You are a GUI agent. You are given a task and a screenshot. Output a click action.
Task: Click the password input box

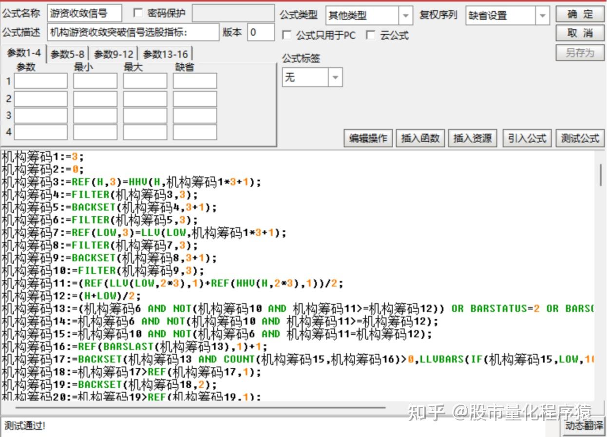[233, 14]
